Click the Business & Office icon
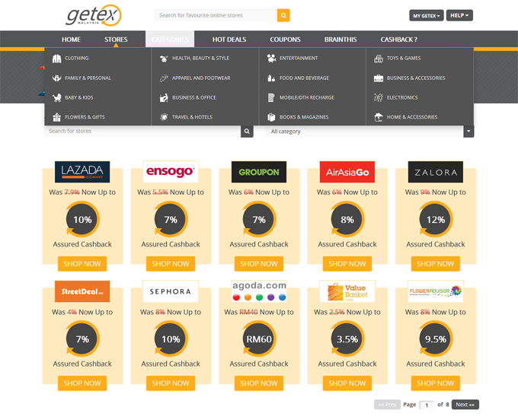The width and height of the screenshot is (518, 416). [164, 97]
